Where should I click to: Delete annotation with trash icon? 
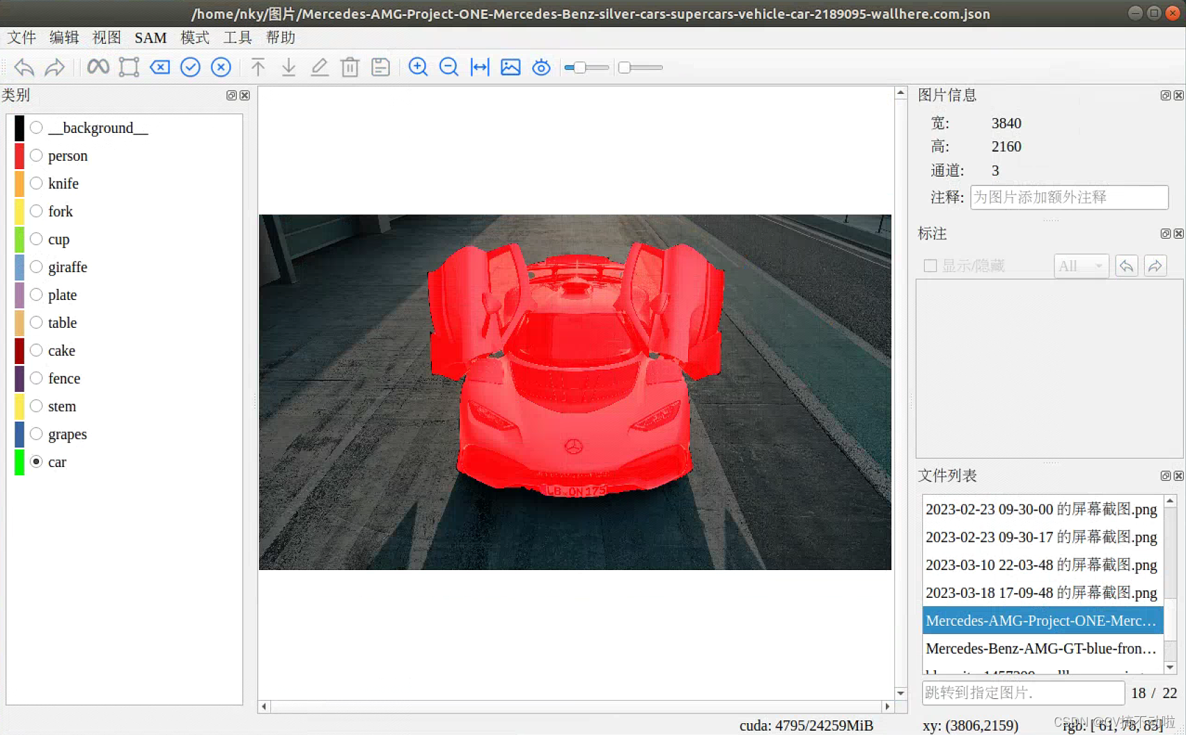point(350,67)
